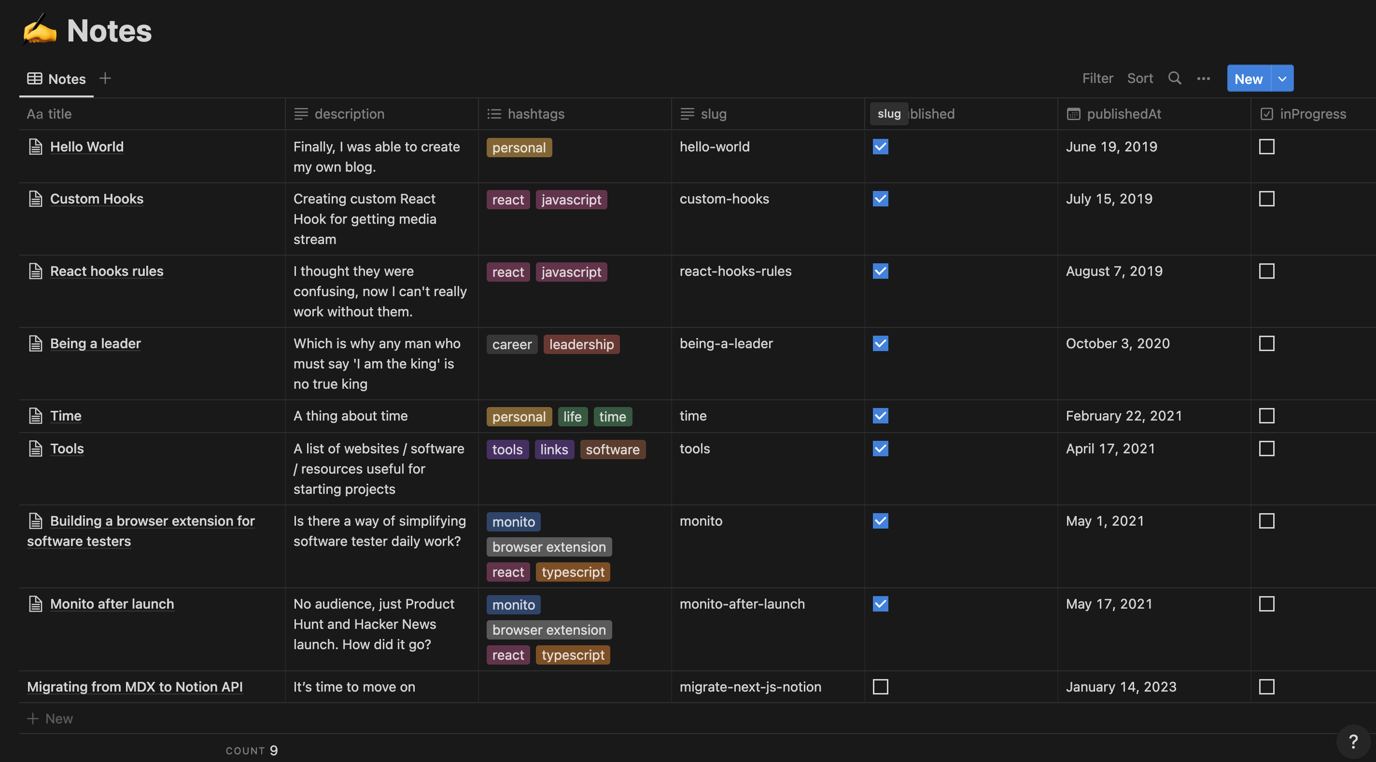Open the three-dots view options menu
The height and width of the screenshot is (762, 1376).
click(x=1203, y=79)
